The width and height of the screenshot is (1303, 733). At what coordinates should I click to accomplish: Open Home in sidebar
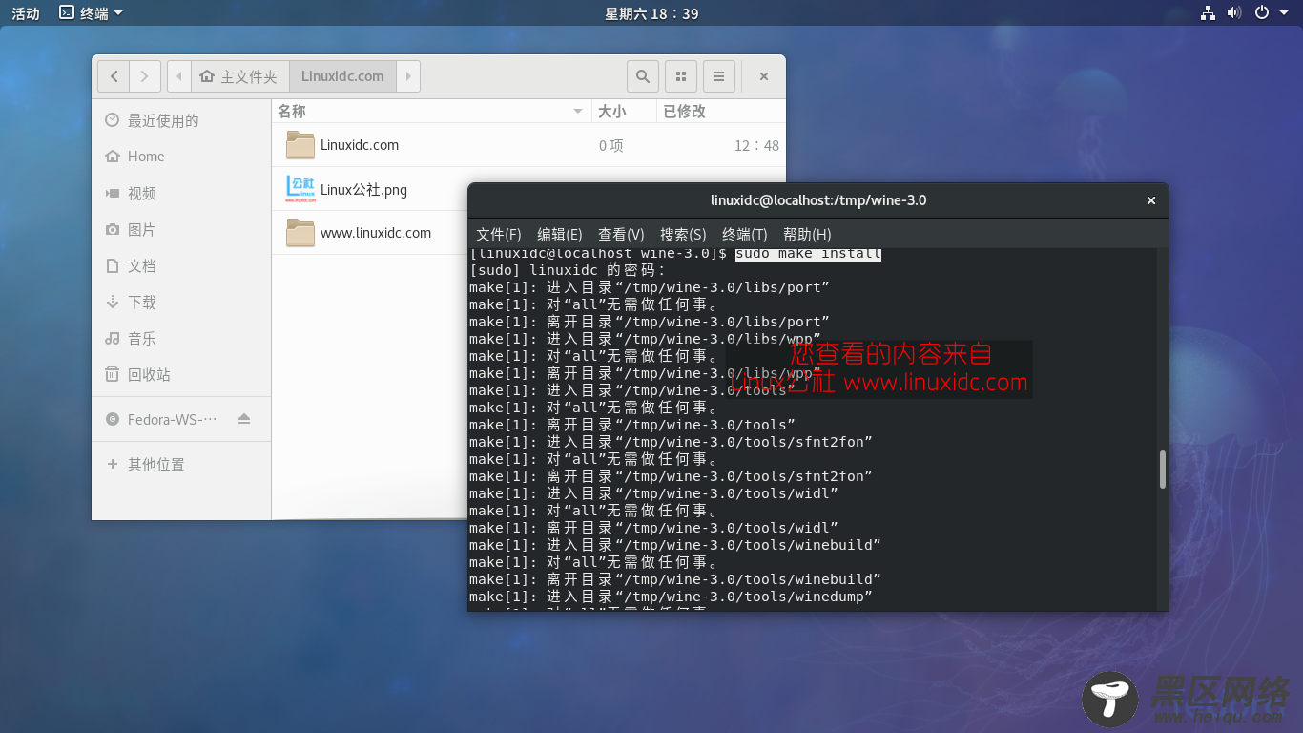[181, 157]
